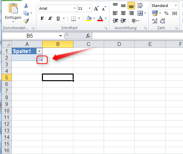
Task: Click the name box showing B5
Action: 30,36
